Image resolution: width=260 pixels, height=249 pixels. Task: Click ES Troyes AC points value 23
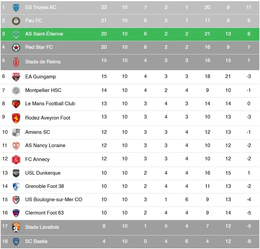(x=104, y=7)
